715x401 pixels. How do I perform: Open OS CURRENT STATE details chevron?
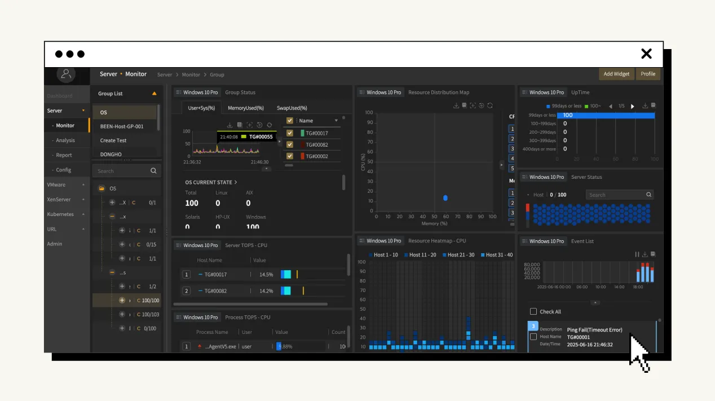[x=236, y=182]
